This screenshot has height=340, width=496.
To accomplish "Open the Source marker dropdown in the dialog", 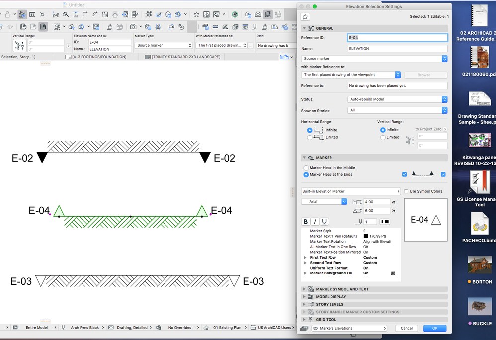I will (374, 59).
